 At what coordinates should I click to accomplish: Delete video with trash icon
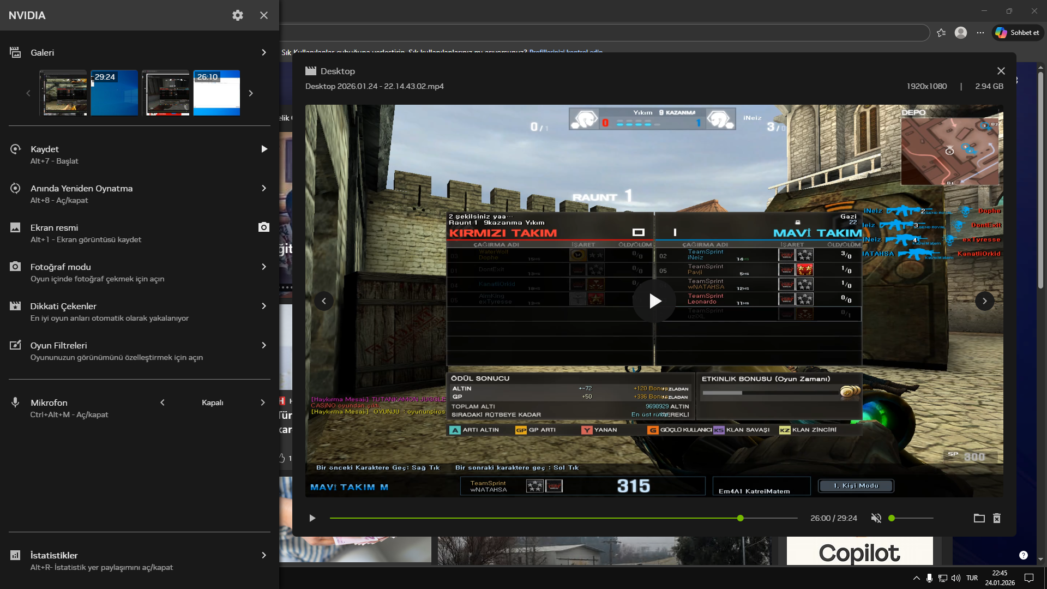[x=997, y=518]
